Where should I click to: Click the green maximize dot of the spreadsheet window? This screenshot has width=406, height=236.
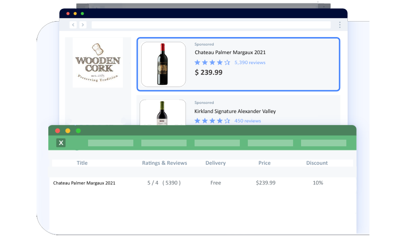78,131
